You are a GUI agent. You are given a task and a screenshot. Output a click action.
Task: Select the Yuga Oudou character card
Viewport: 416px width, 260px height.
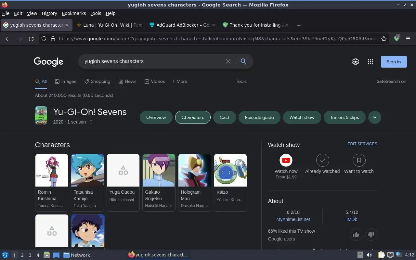123,183
